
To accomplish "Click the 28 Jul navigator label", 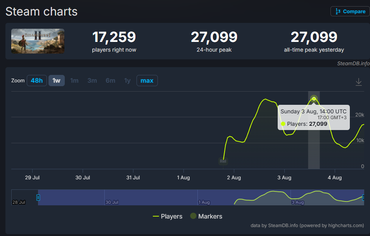I will tap(19, 202).
